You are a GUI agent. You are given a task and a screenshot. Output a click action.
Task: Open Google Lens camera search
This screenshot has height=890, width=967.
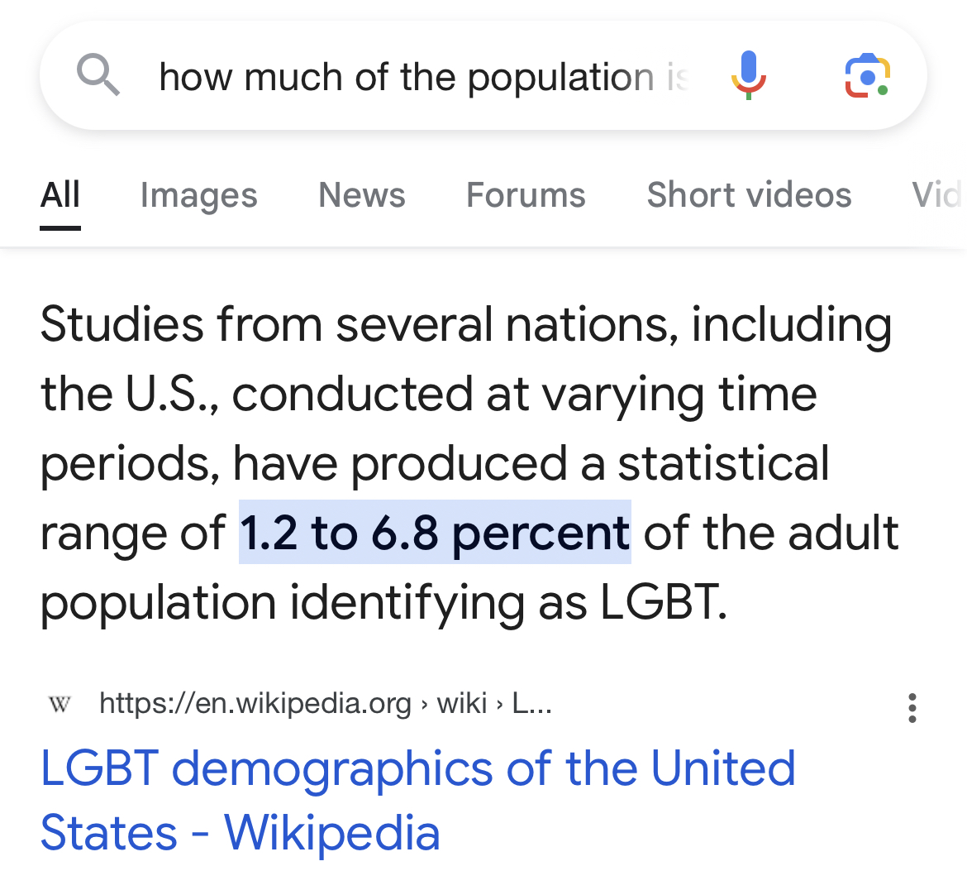(x=867, y=75)
